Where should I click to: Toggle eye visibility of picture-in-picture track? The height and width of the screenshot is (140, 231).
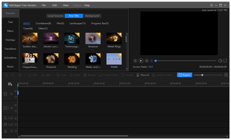coord(15,105)
